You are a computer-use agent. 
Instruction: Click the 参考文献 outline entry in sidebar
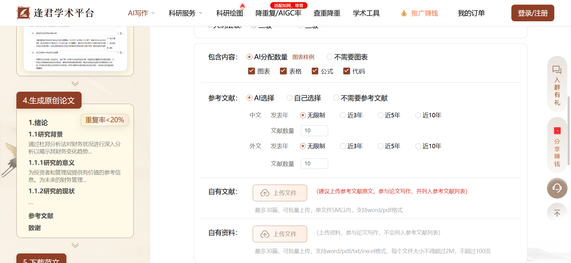point(41,216)
